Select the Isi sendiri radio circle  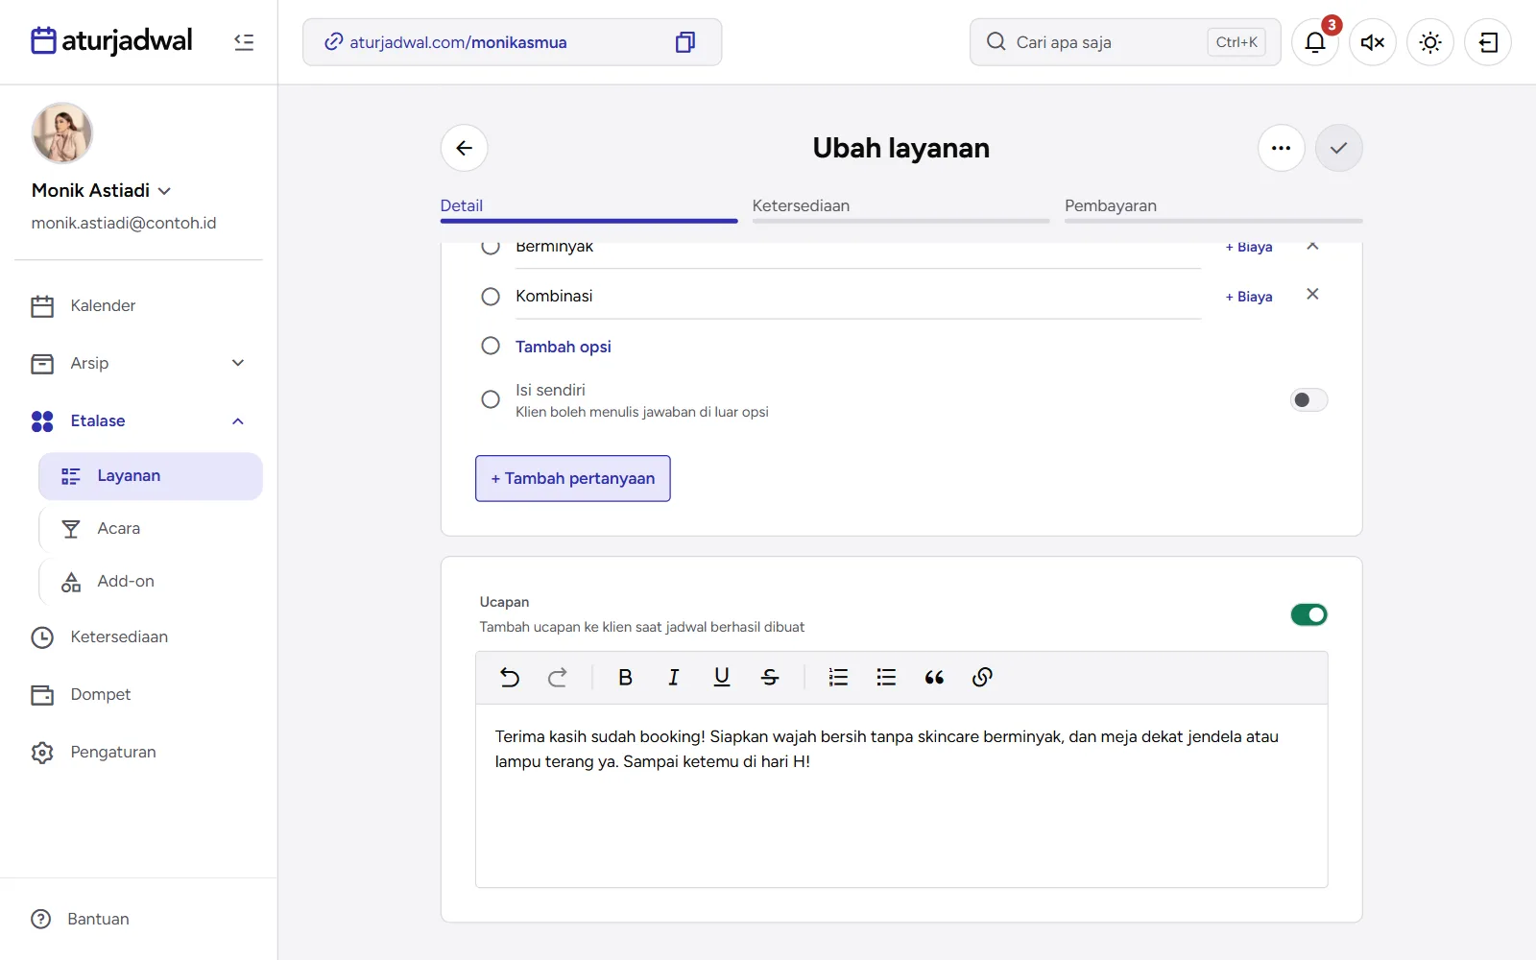[491, 399]
